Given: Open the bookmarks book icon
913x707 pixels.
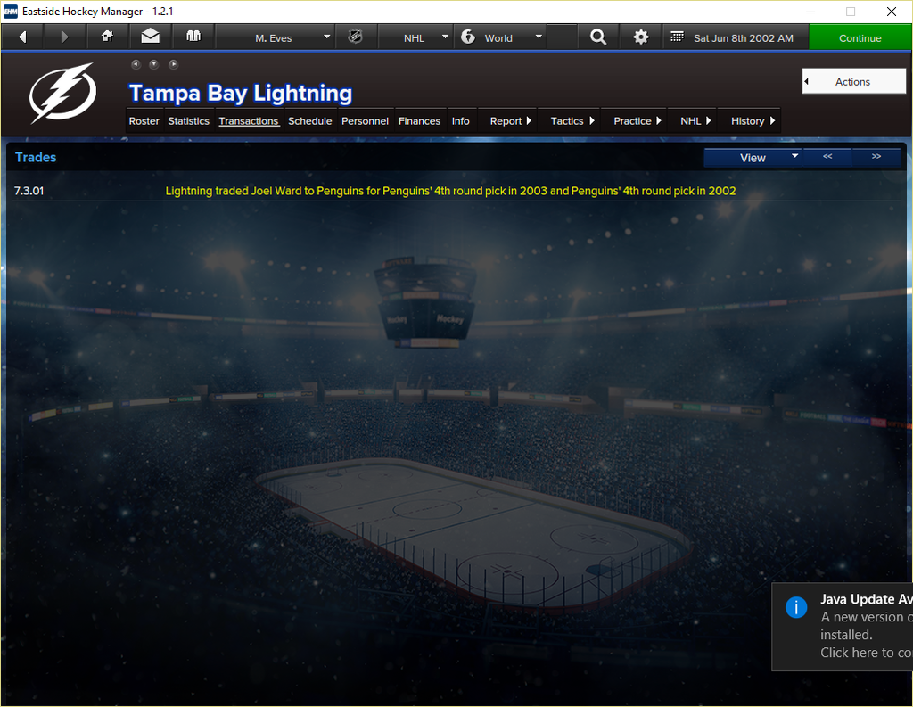Looking at the screenshot, I should [193, 37].
